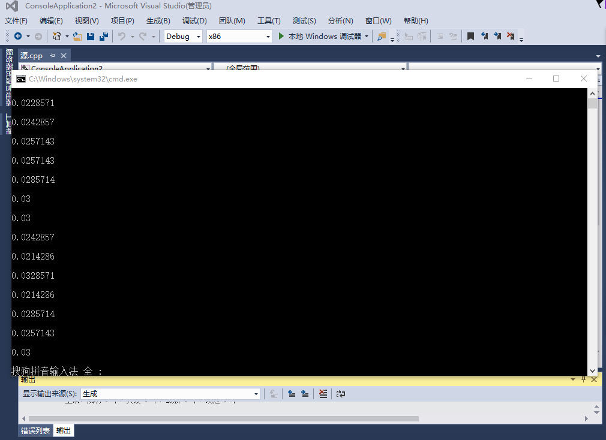Image resolution: width=606 pixels, height=440 pixels.
Task: Click the New Project icon
Action: 57,37
